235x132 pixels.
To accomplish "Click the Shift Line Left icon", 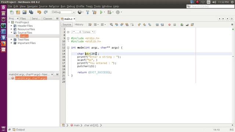I will pyautogui.click(x=157, y=25).
